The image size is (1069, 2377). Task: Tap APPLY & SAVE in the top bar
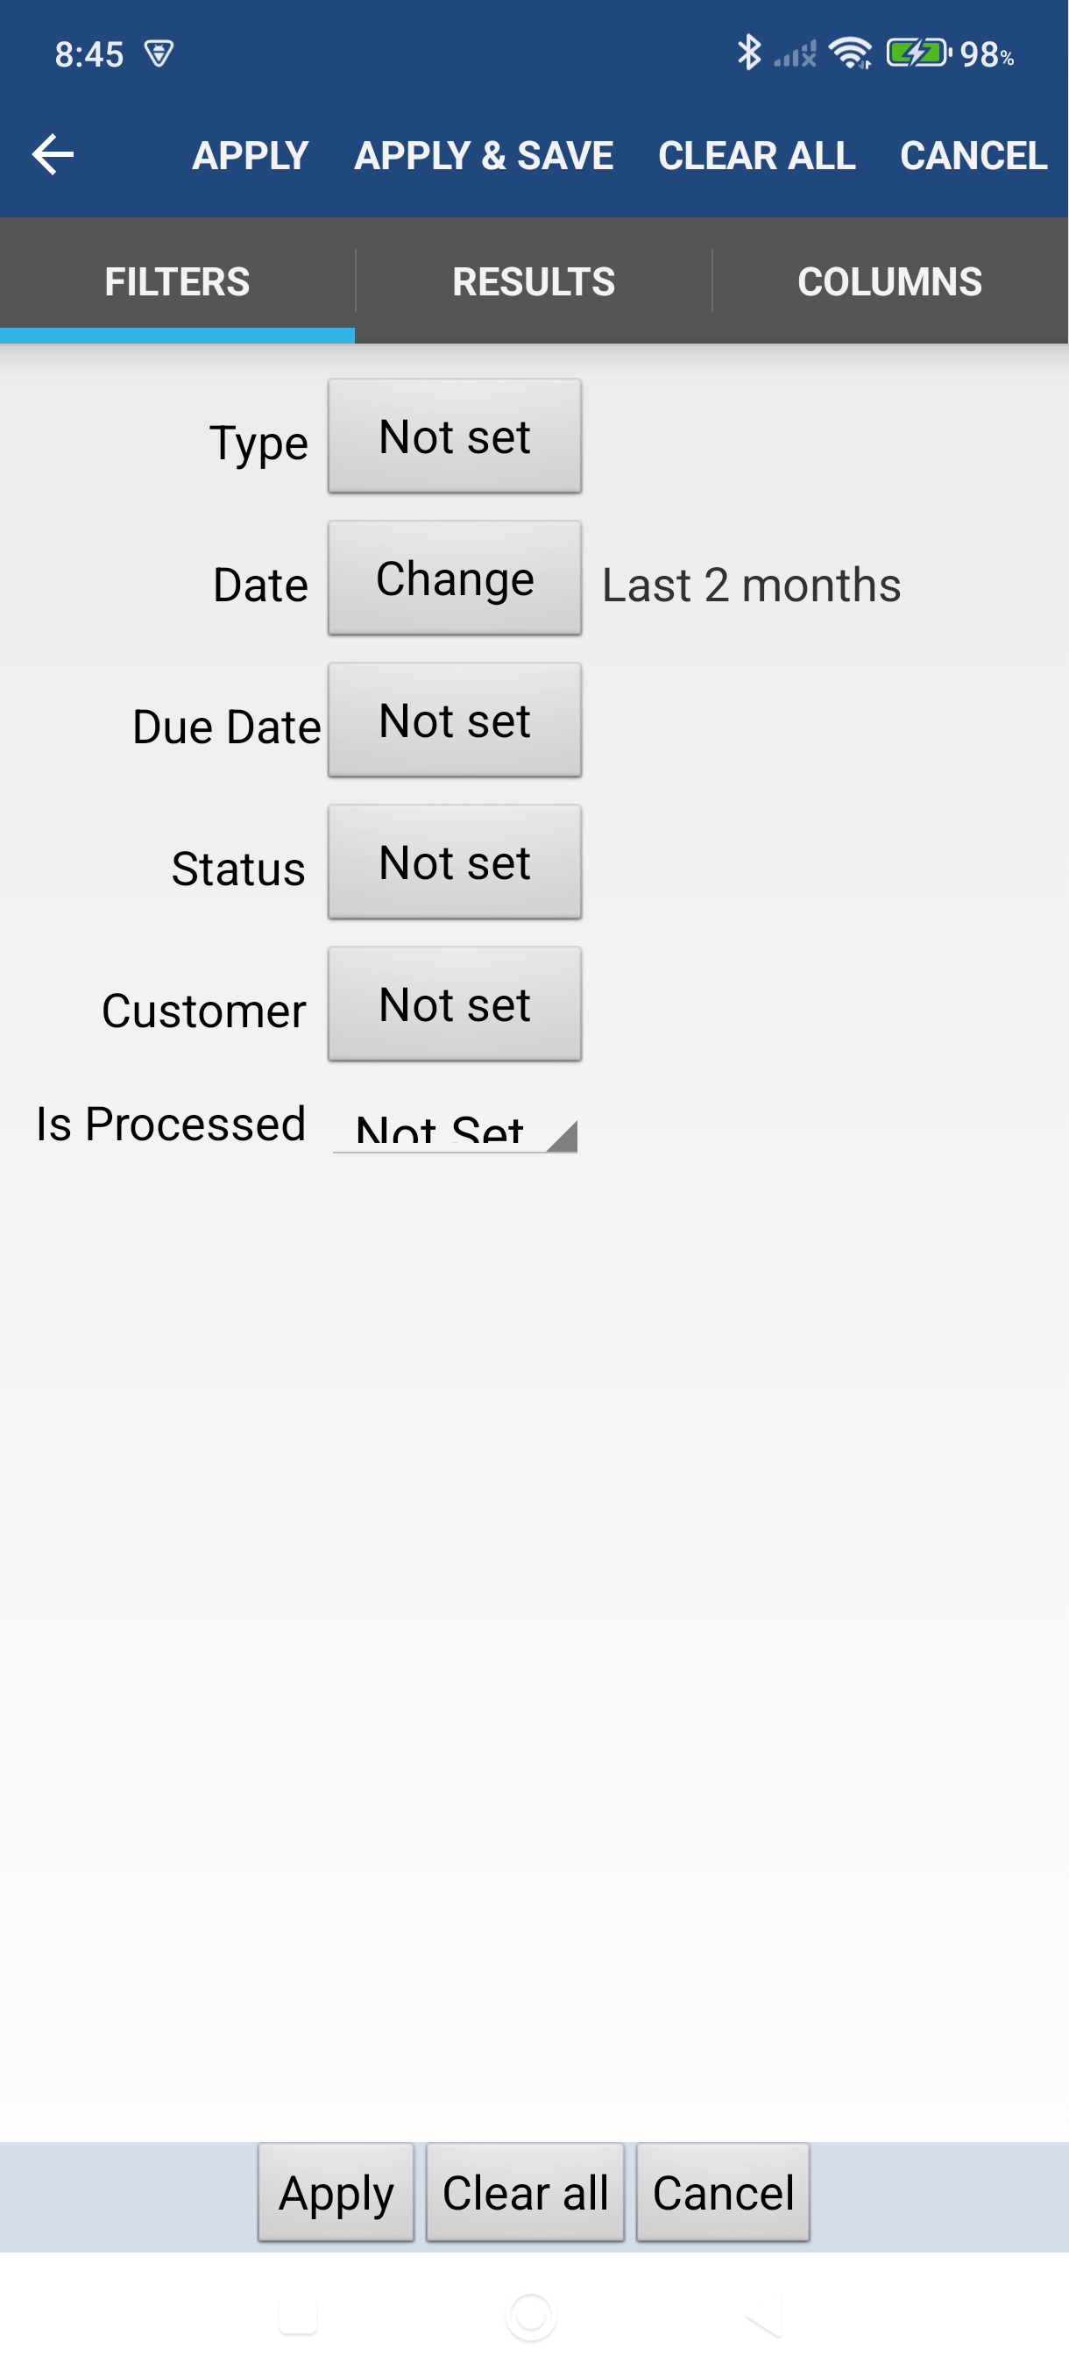(484, 155)
